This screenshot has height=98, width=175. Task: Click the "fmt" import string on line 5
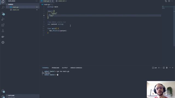[x=51, y=16]
